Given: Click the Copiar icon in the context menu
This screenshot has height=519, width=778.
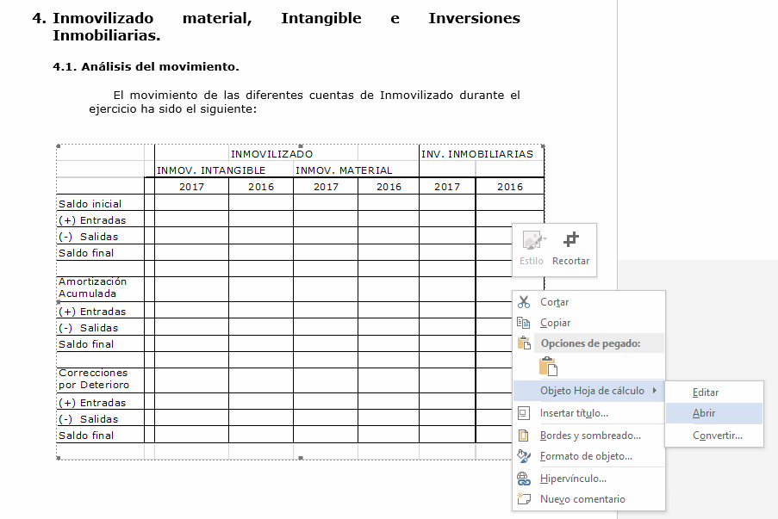Looking at the screenshot, I should 524,323.
